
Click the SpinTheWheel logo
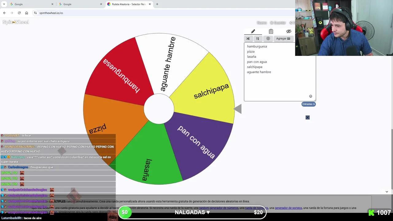click(16, 22)
